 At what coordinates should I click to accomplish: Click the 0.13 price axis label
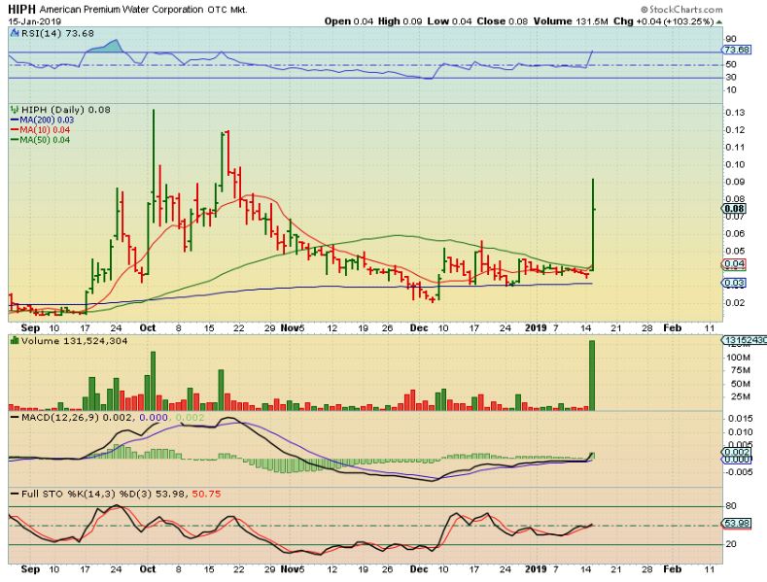[735, 113]
